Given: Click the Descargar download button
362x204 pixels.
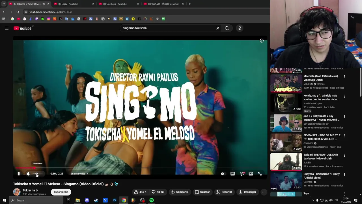Looking at the screenshot, I should coord(247,192).
